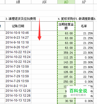Screen dimensions: 97x104
Task: Click the cell '5.做调差数据'
Action: [84, 19]
